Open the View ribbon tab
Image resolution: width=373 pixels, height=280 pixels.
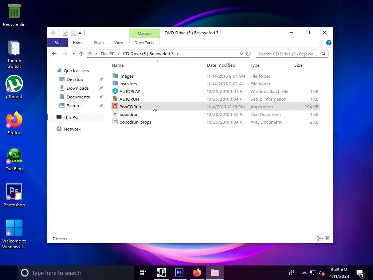(x=119, y=43)
